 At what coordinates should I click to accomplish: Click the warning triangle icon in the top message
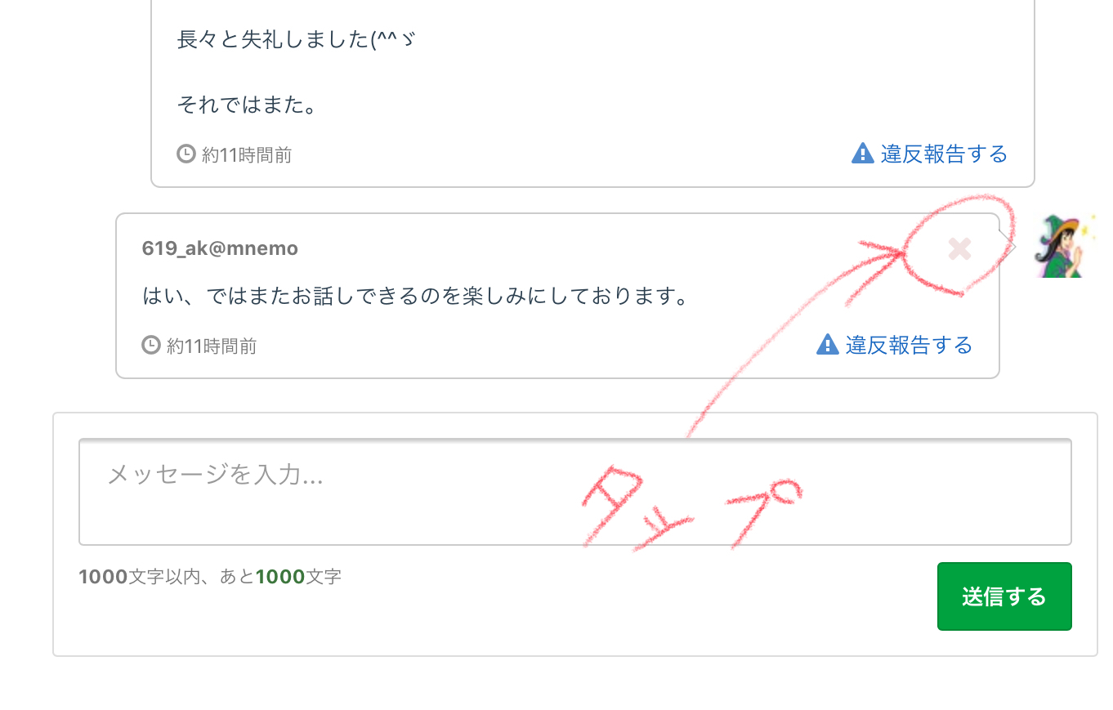[x=862, y=154]
